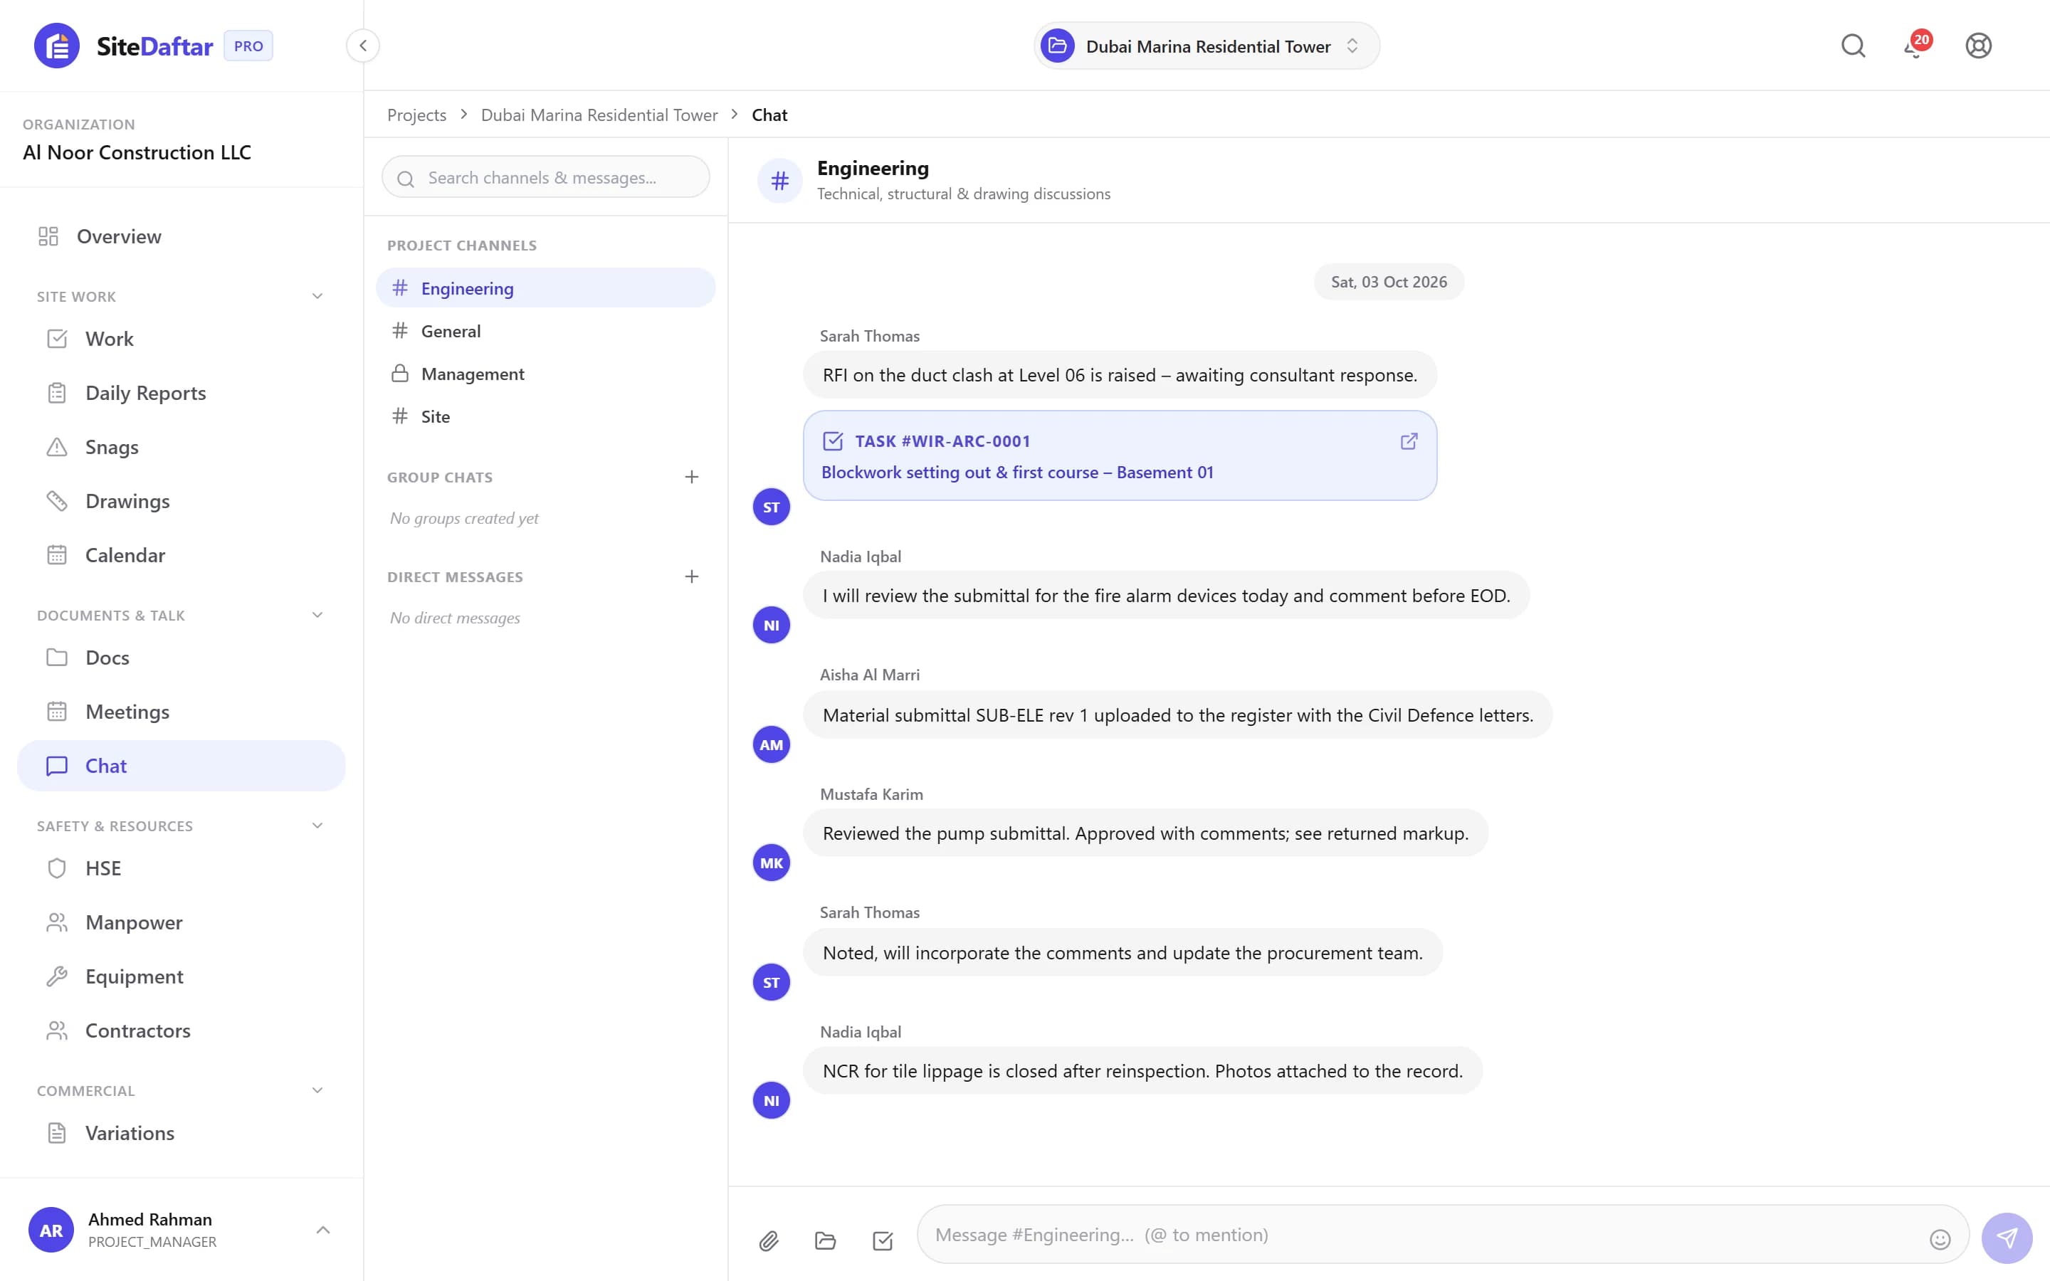Switch to the General channel
This screenshot has height=1281, width=2050.
point(545,331)
